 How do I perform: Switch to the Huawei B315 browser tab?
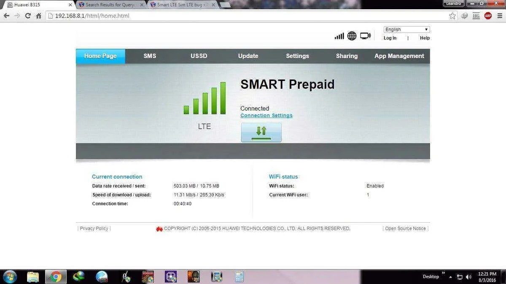(39, 5)
